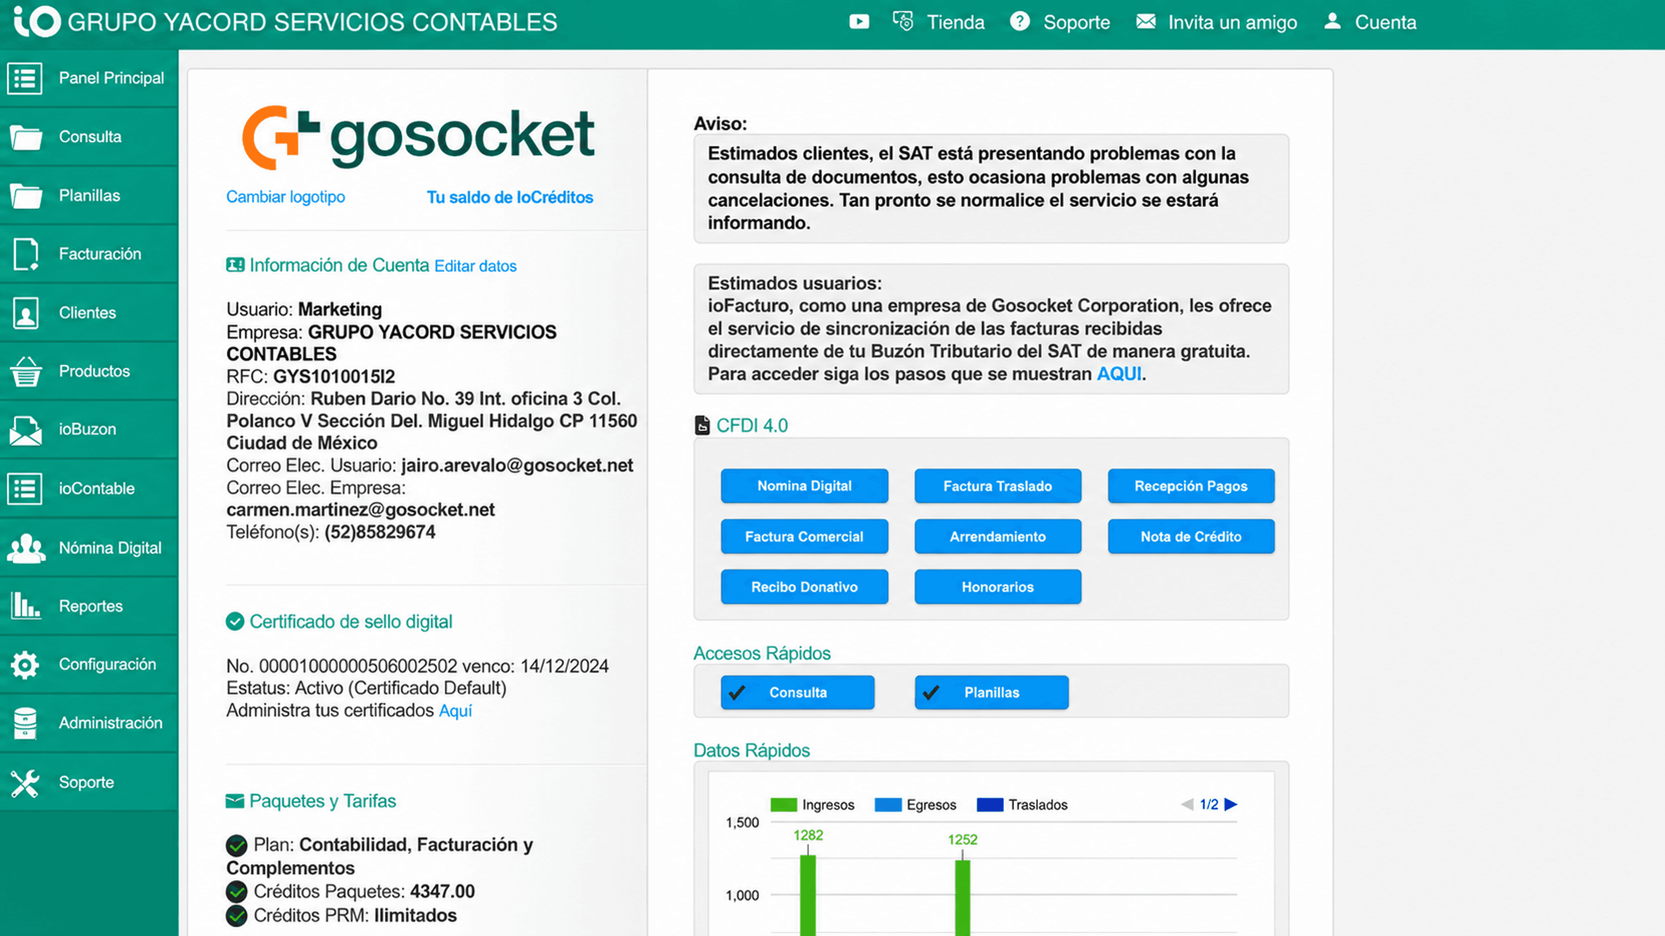Click the Factura Traslado button
Image resolution: width=1665 pixels, height=936 pixels.
click(997, 486)
